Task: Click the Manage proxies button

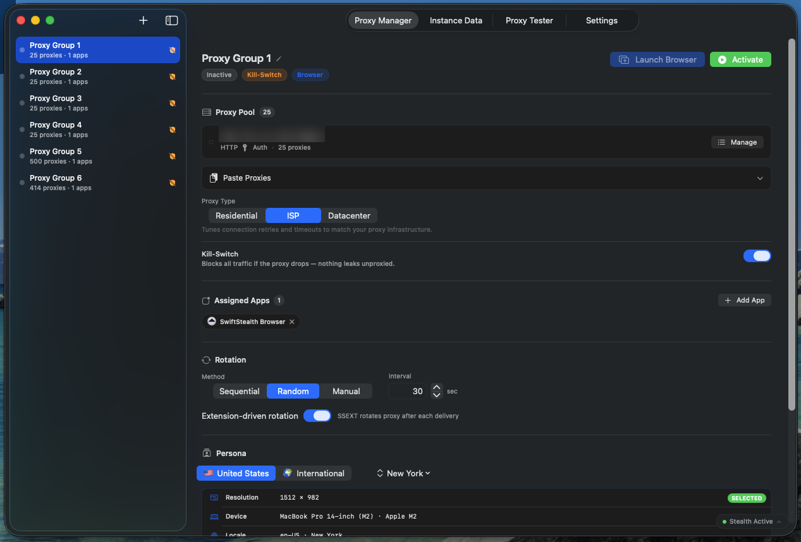Action: click(737, 142)
